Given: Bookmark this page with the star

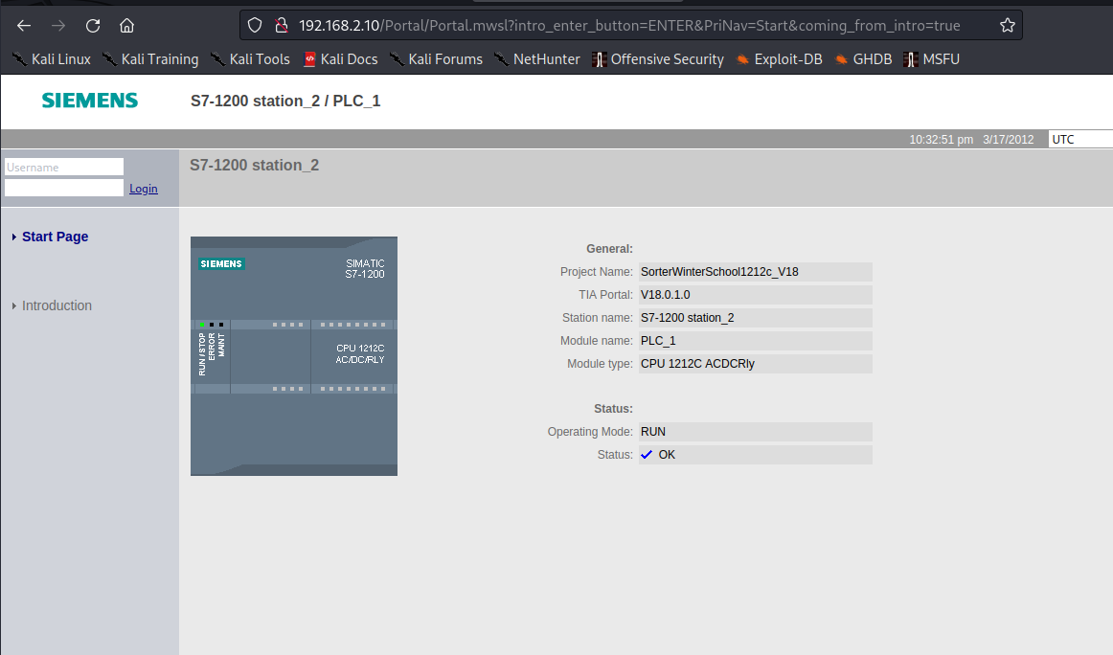Looking at the screenshot, I should [x=1008, y=26].
